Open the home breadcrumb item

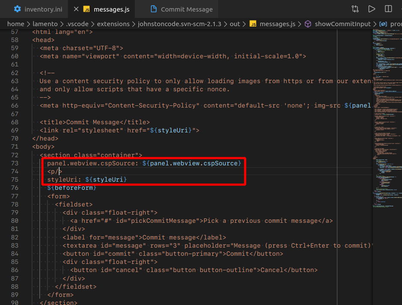pos(15,24)
